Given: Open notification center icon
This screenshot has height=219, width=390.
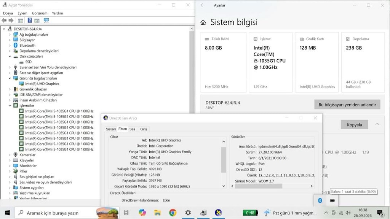Looking at the screenshot, I should [x=380, y=213].
